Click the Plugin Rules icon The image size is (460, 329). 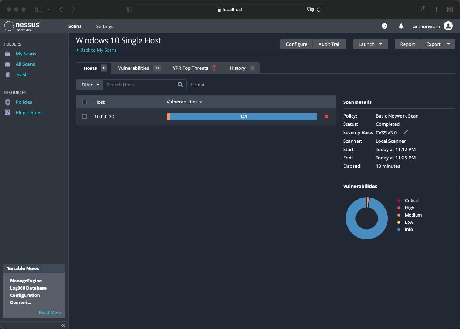(8, 112)
